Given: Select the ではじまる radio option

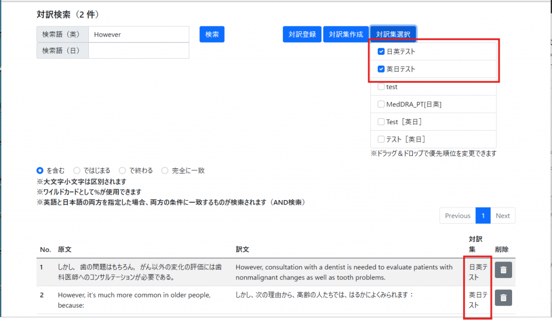Looking at the screenshot, I should 77,170.
